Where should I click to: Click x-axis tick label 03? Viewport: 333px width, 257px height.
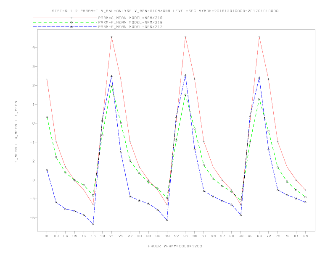56,236
